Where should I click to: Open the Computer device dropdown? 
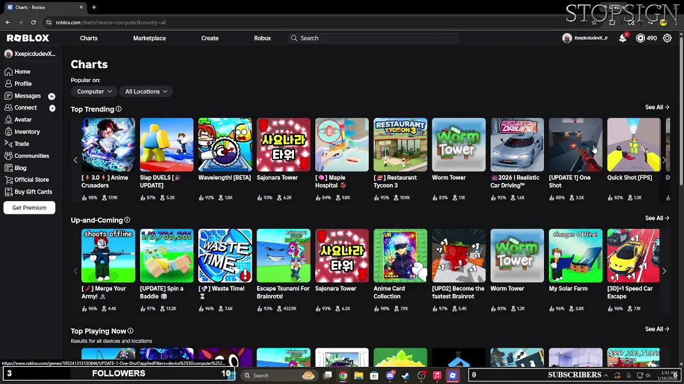pos(94,92)
